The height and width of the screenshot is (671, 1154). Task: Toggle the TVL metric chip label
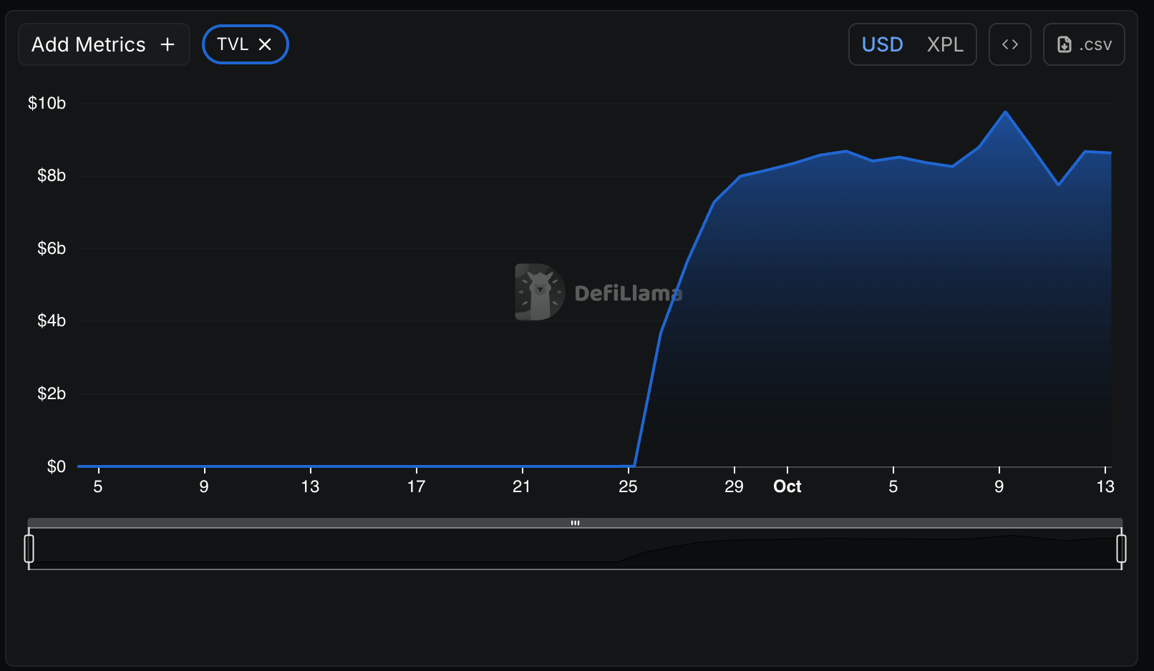(x=232, y=44)
